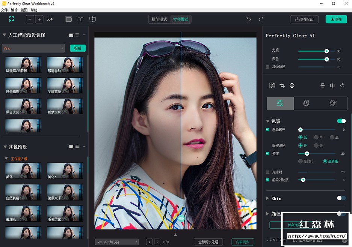The height and width of the screenshot is (247, 352).
Task: Open the 编辑 menu
Action: pos(14,10)
